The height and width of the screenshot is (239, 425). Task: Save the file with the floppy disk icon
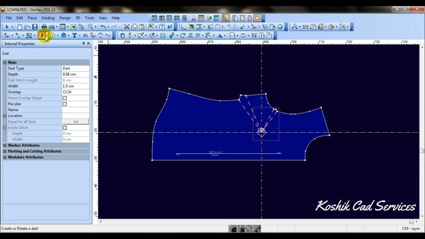[x=35, y=27]
